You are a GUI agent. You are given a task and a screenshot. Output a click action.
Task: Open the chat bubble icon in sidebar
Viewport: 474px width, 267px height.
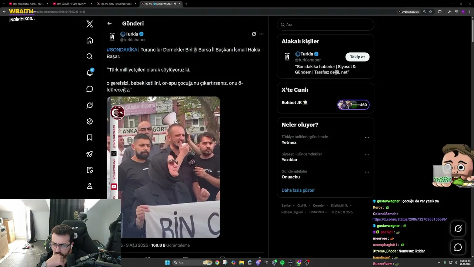90,89
